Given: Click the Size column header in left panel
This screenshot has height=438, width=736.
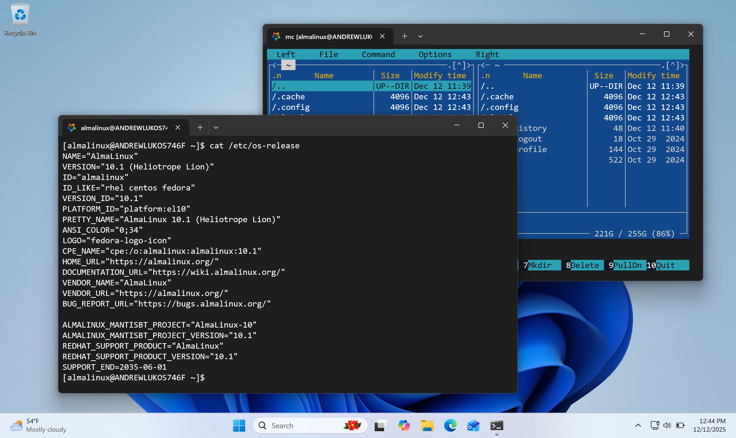Looking at the screenshot, I should tap(390, 76).
